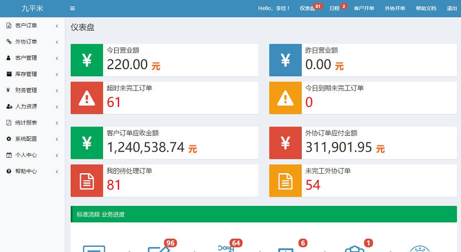Screen dimensions: 461x252
Task: Click orange document icon for 未完工外协订单
Action: (x=285, y=180)
